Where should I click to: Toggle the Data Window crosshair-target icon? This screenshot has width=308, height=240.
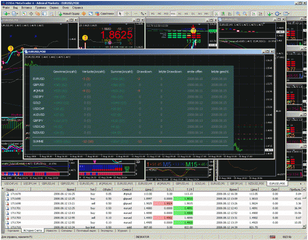coord(31,13)
